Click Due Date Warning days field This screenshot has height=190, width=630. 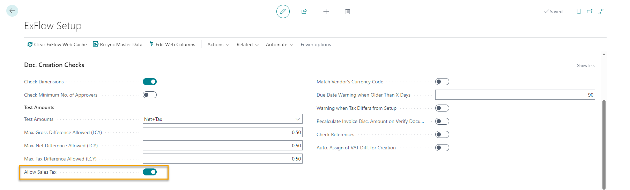click(515, 95)
